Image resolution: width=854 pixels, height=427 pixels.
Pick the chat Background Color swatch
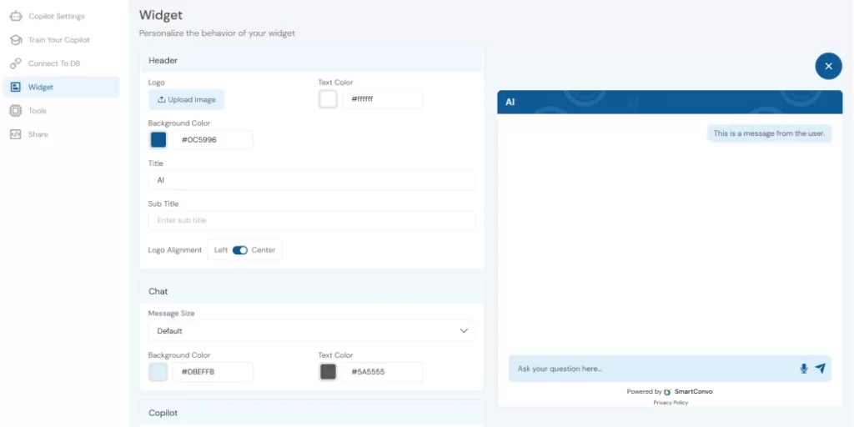[158, 372]
